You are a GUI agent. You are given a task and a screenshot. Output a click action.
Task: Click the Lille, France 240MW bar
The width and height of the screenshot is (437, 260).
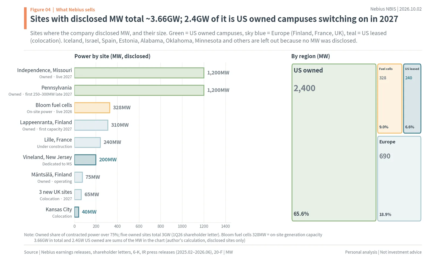[87, 143]
